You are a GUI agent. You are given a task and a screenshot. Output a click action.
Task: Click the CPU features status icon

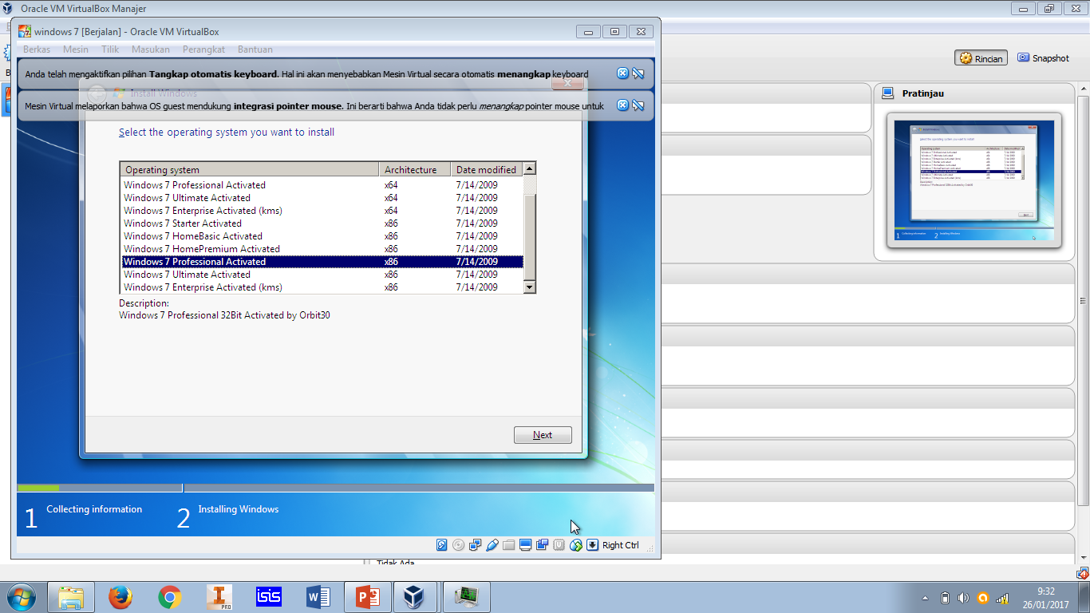559,545
